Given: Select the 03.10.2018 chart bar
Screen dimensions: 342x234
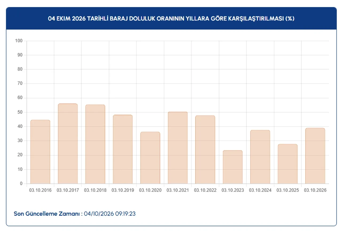Looking at the screenshot, I should point(95,144).
